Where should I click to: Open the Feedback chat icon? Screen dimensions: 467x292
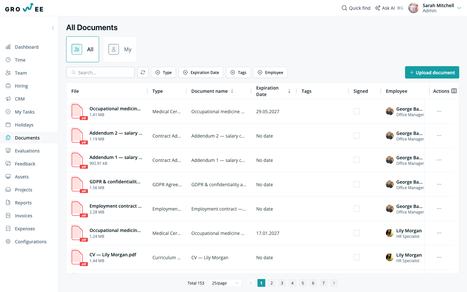[x=8, y=164]
